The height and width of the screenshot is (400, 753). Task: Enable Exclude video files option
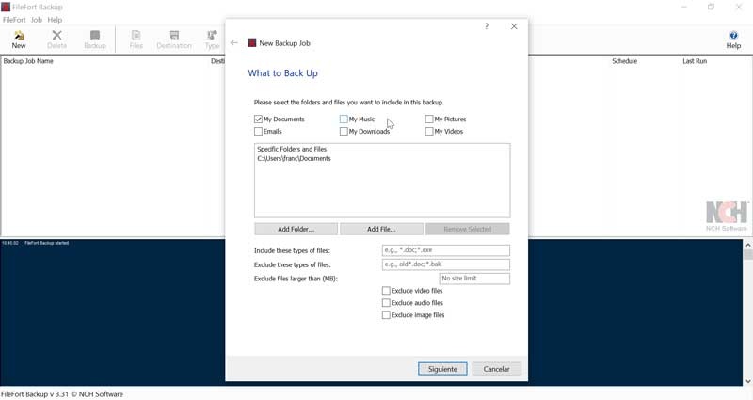[386, 291]
